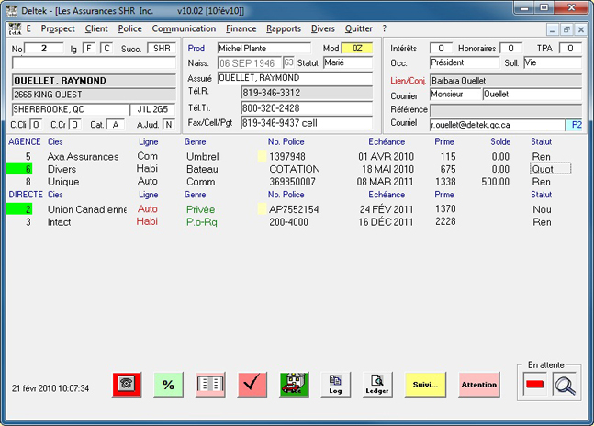The image size is (594, 426).
Task: Click the Quot status cell
Action: pos(551,169)
